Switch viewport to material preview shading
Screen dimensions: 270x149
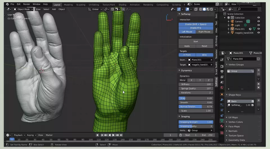click(208, 9)
